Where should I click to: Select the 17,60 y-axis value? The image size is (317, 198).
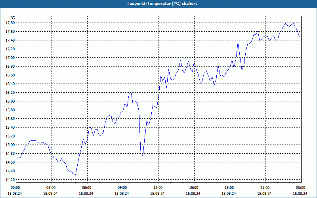[x=10, y=32]
